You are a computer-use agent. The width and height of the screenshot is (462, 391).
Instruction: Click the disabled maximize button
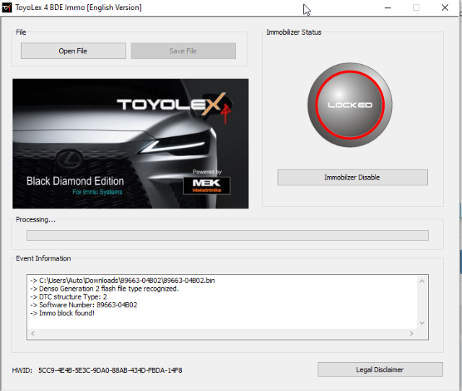[x=416, y=8]
